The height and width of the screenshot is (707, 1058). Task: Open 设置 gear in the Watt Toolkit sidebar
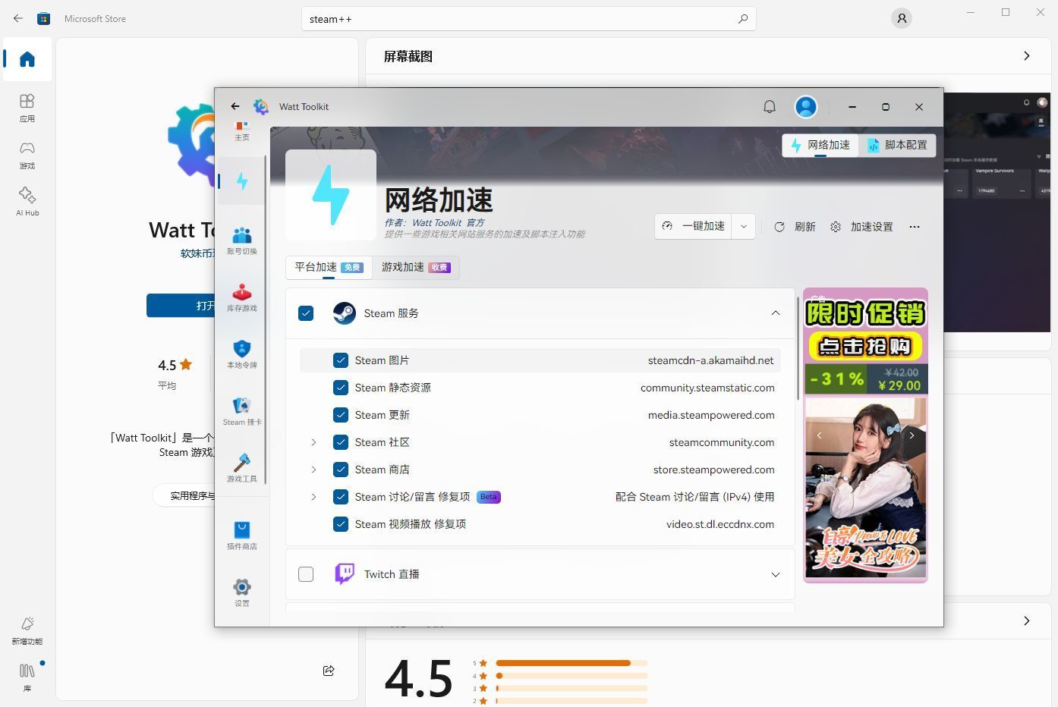point(242,592)
